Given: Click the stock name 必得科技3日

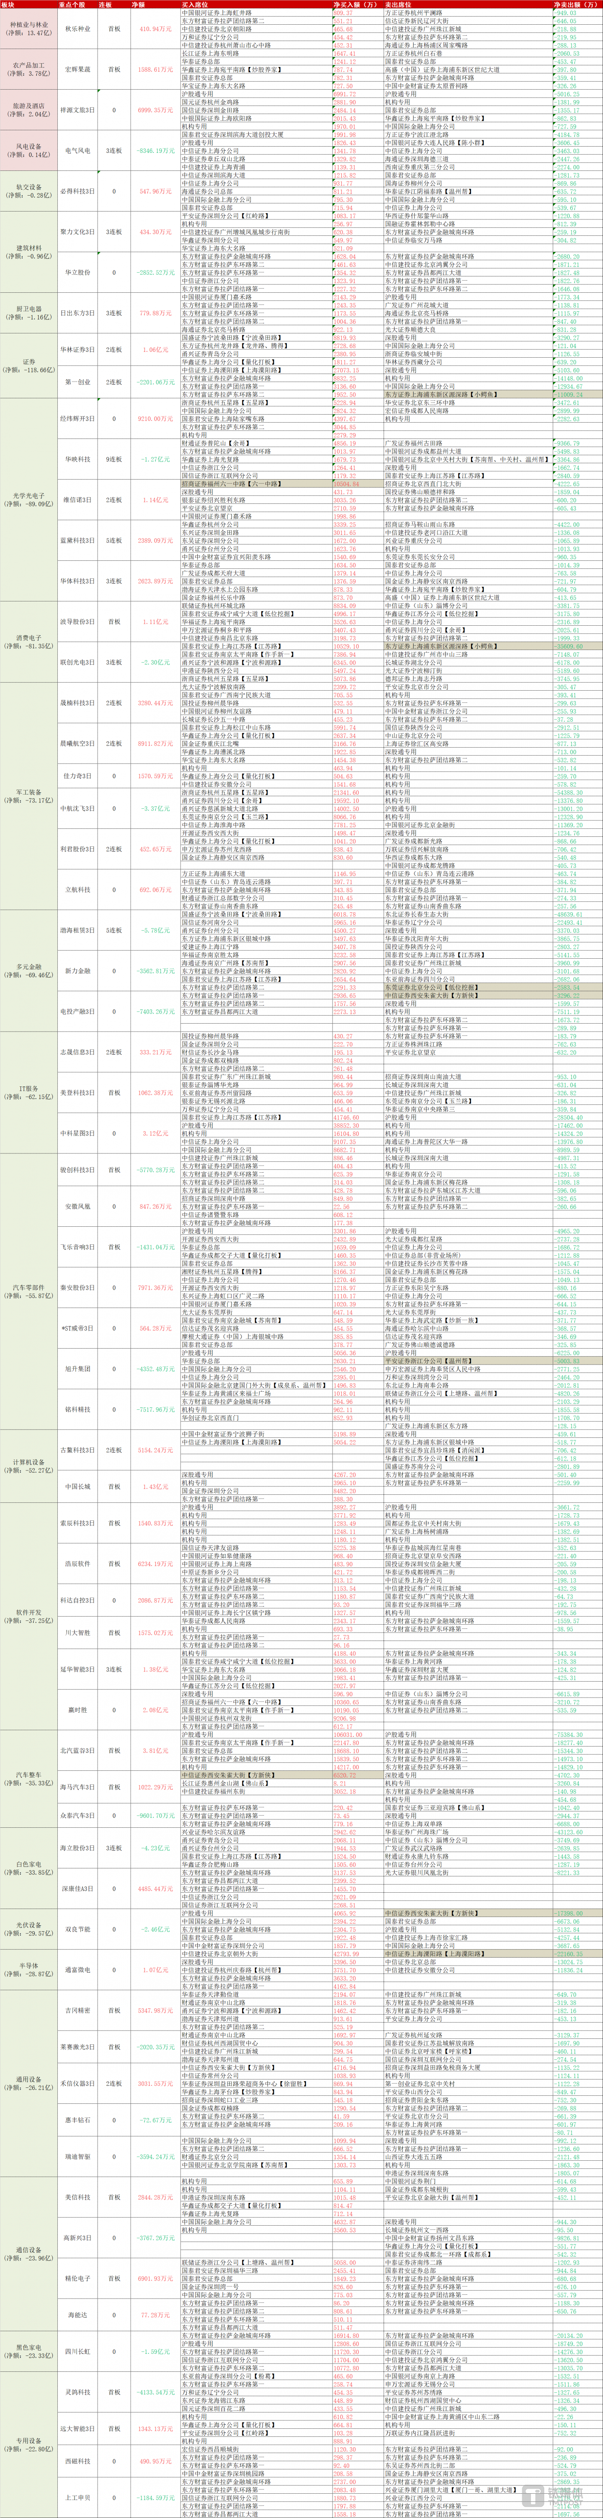Looking at the screenshot, I should coord(76,191).
